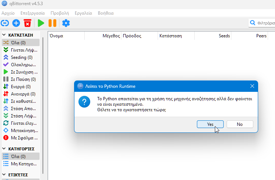This screenshot has height=180, width=275.
Task: Click the purple checkmark Ολοκληρω... icon
Action: 6,64
